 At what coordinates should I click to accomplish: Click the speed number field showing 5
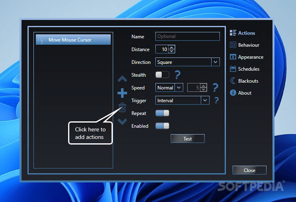194,87
